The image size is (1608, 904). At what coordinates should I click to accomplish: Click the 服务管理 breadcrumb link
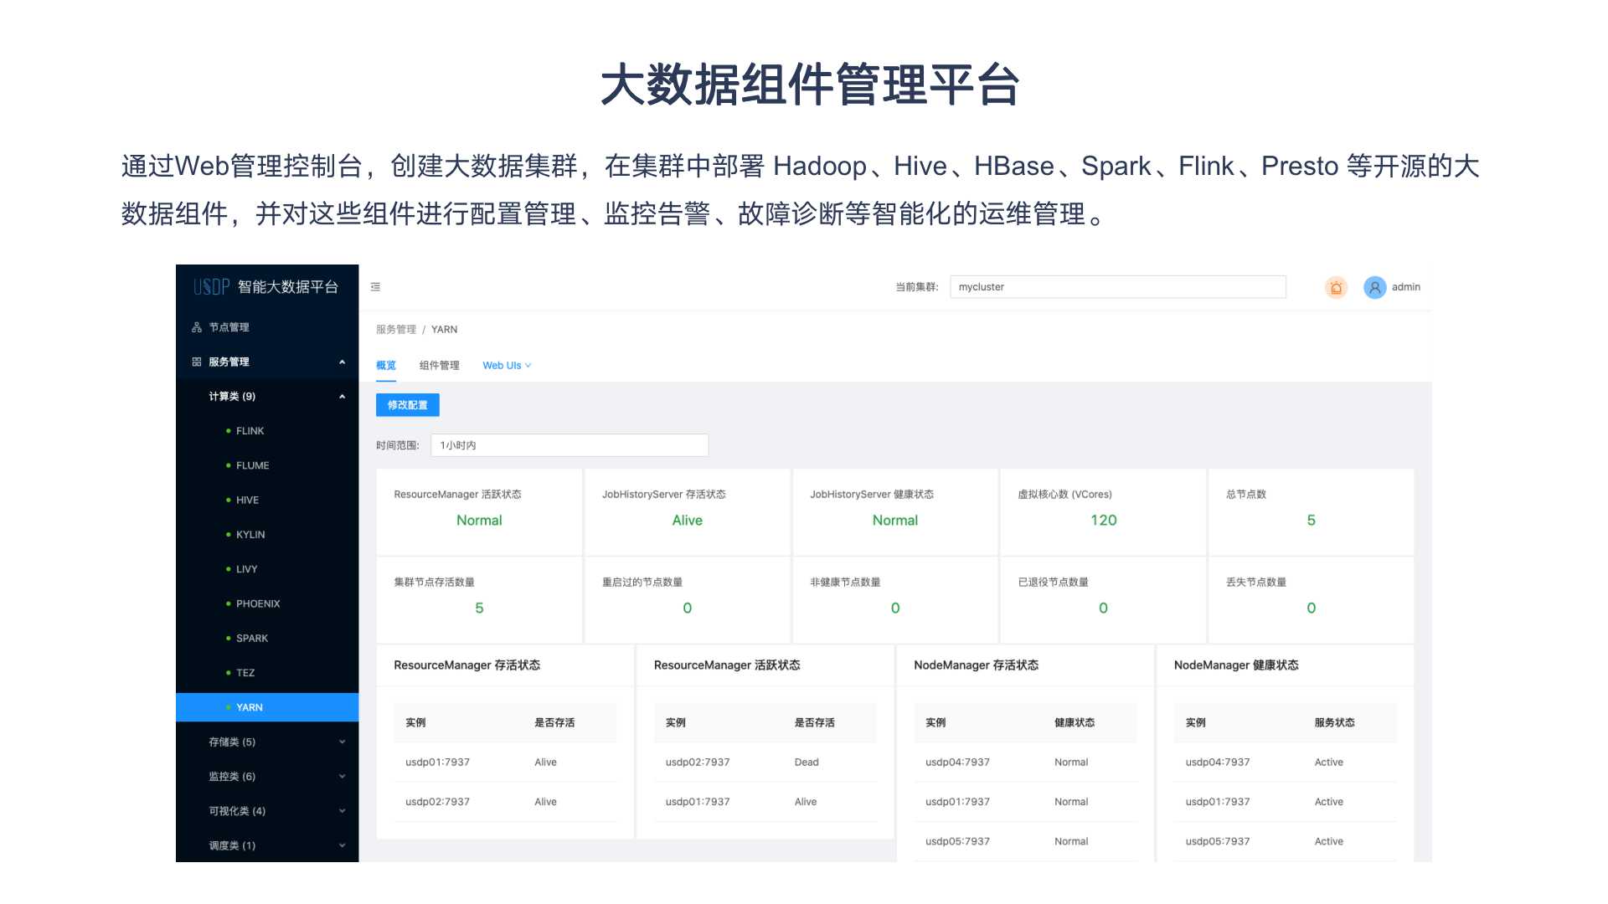pyautogui.click(x=396, y=329)
